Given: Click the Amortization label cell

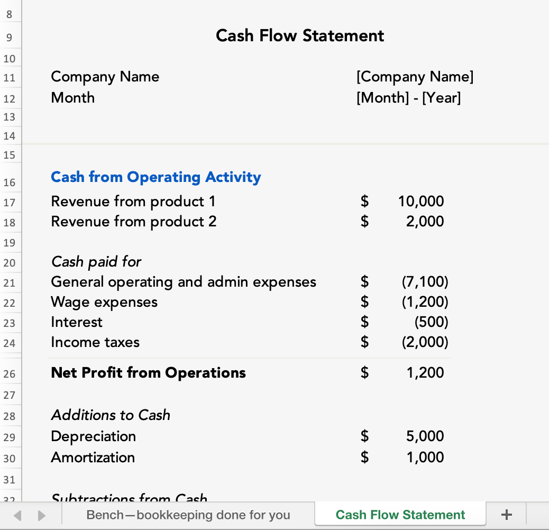Looking at the screenshot, I should [x=93, y=458].
